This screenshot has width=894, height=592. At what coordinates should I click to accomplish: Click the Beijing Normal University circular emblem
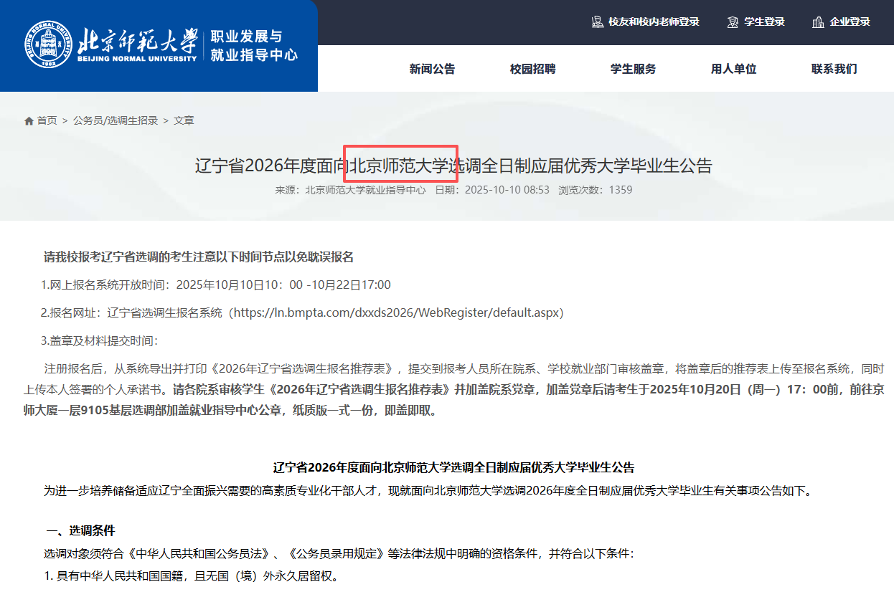[x=49, y=44]
